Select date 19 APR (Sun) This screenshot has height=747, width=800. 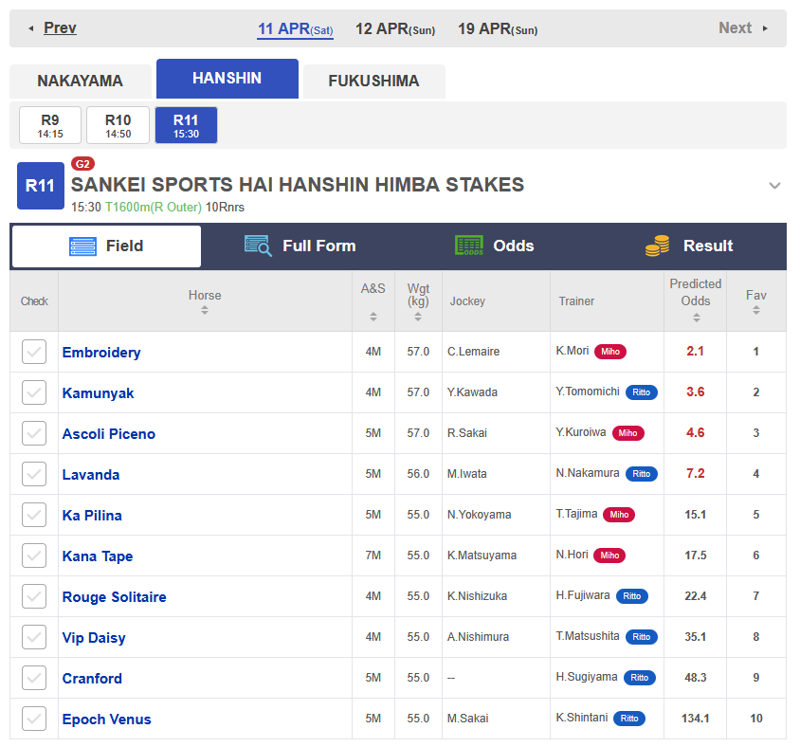pyautogui.click(x=498, y=29)
